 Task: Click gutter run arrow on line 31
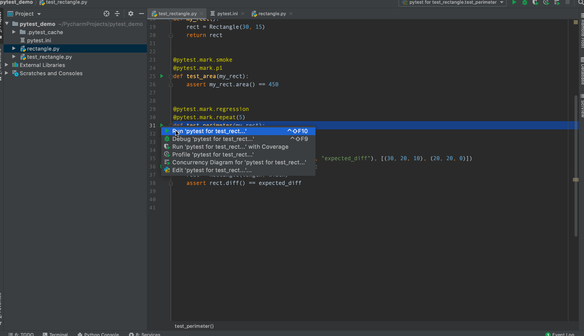click(162, 125)
